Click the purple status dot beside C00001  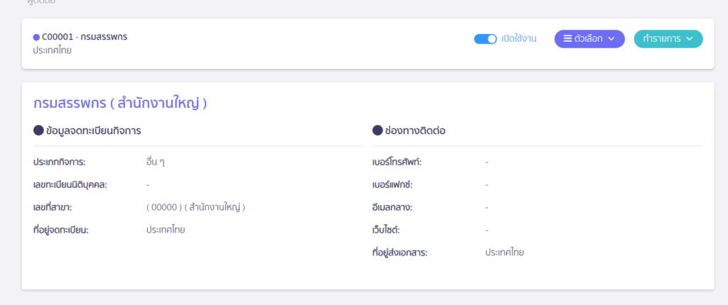coord(36,37)
